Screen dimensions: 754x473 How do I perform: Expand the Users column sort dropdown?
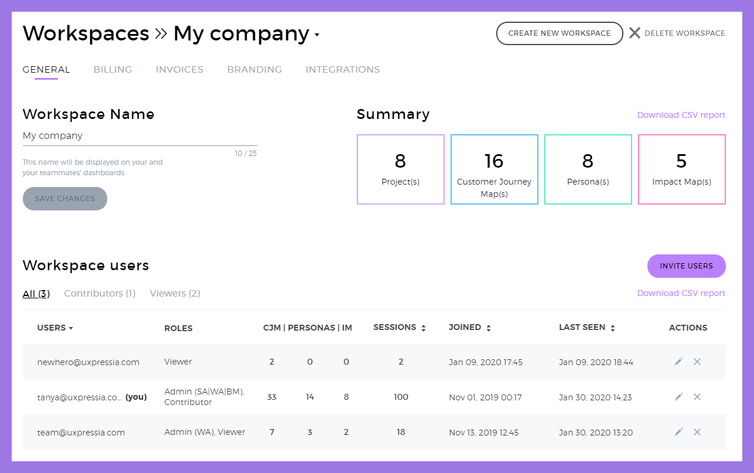click(x=71, y=328)
